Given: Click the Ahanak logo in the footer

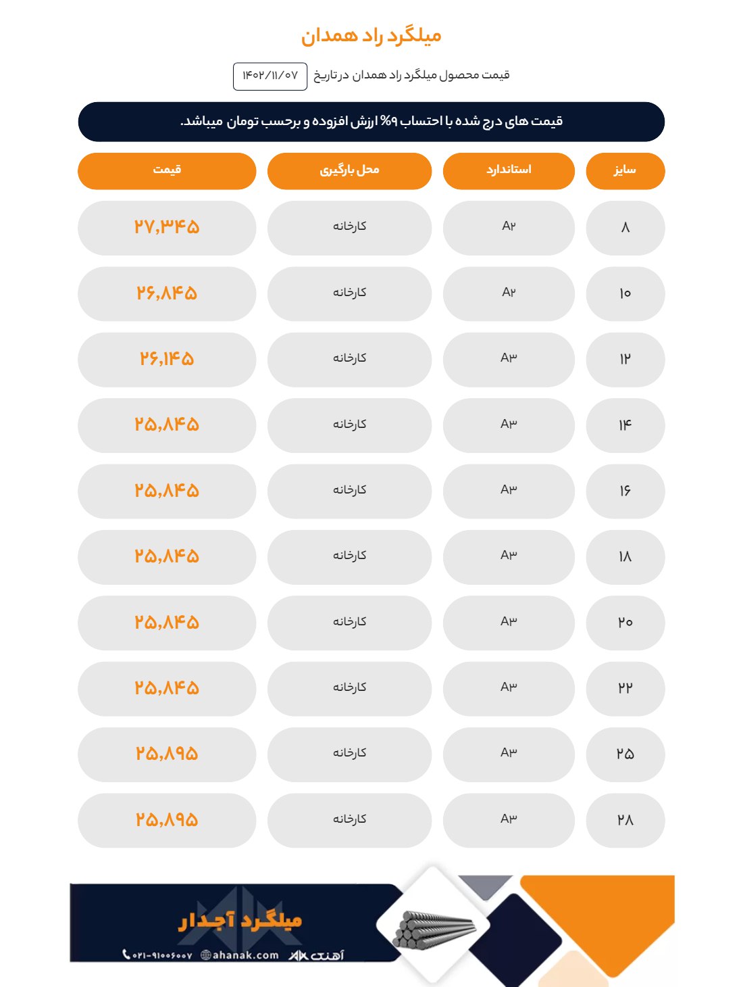Looking at the screenshot, I should coord(317,955).
